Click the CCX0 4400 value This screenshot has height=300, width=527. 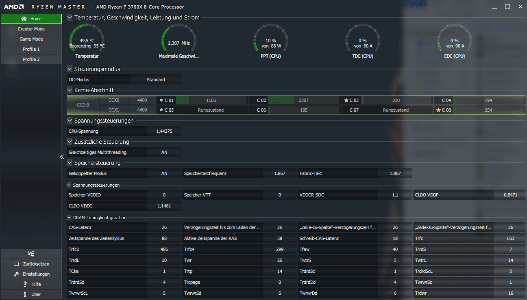(x=142, y=100)
